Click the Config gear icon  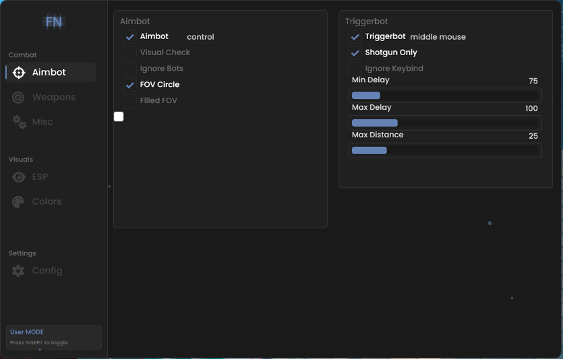point(18,271)
